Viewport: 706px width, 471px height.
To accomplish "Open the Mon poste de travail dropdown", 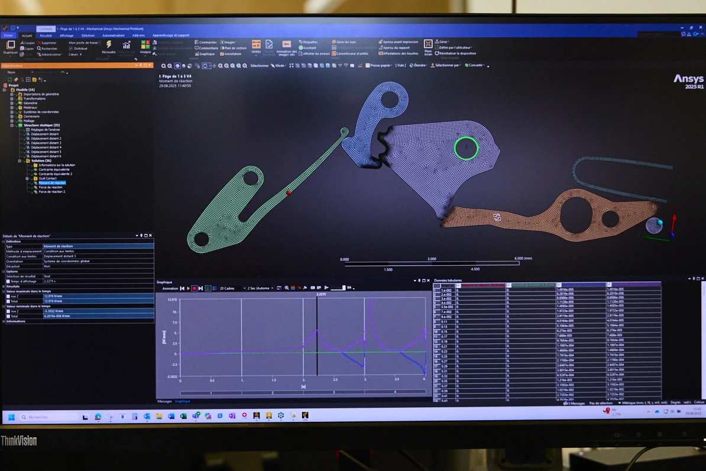I will pos(84,43).
